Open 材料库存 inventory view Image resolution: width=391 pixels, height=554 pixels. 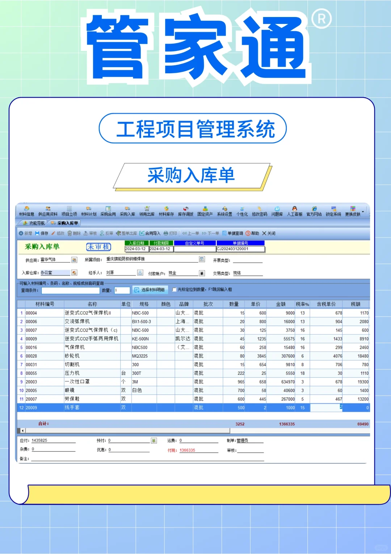[x=166, y=210]
